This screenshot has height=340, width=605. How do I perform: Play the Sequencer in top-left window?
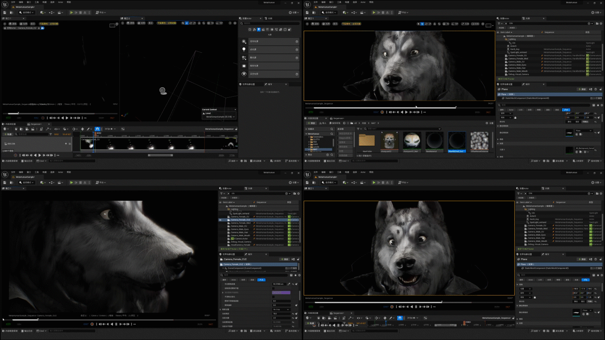pos(39,155)
